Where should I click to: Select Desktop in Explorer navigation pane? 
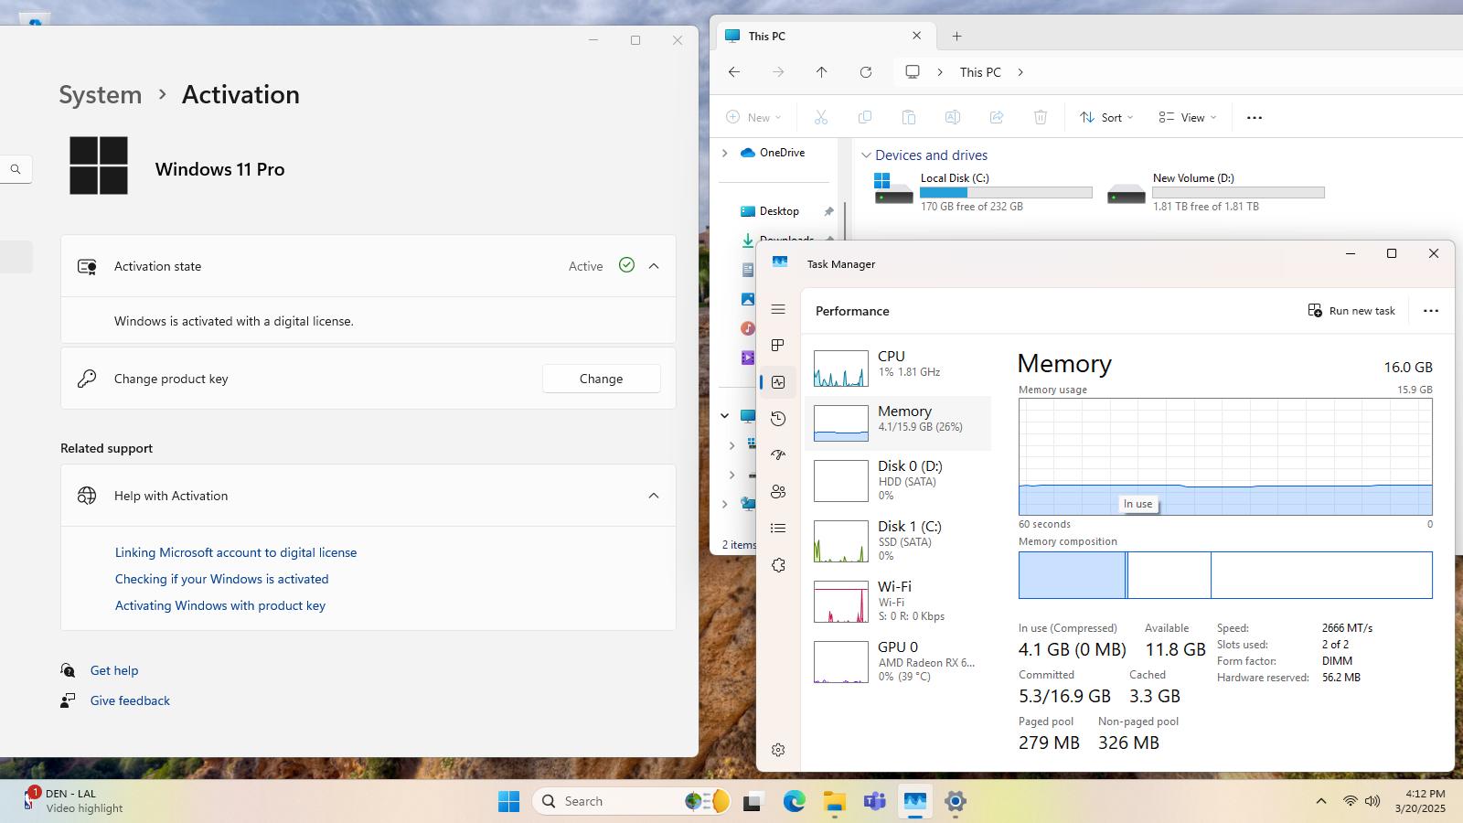[770, 211]
